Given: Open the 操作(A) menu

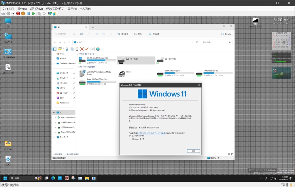Looking at the screenshot, I should (x=22, y=9).
